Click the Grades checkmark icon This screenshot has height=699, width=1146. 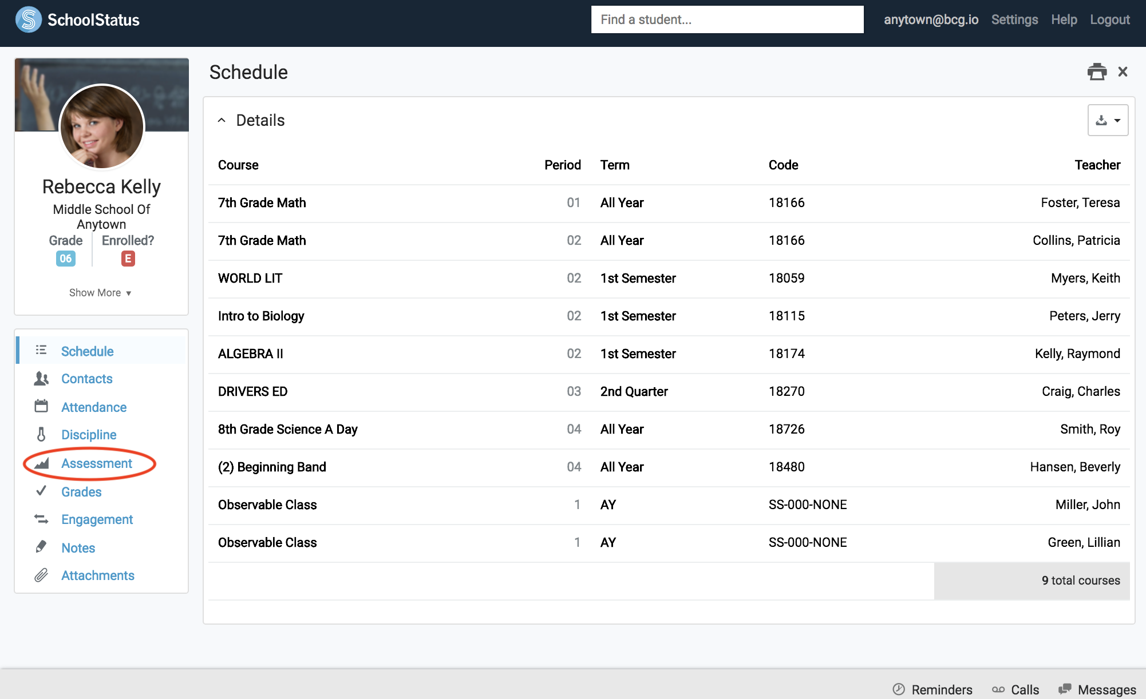pyautogui.click(x=41, y=491)
